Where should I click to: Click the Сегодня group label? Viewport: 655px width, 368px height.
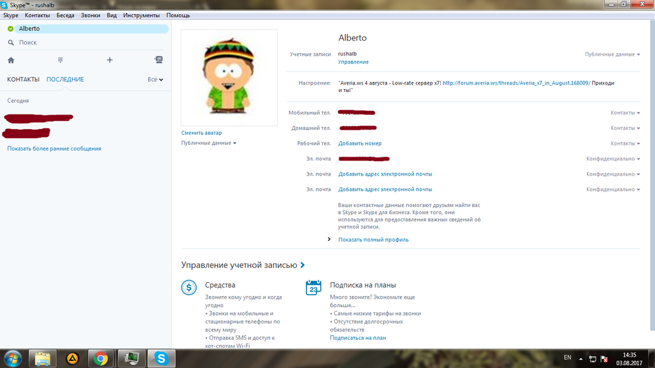18,101
